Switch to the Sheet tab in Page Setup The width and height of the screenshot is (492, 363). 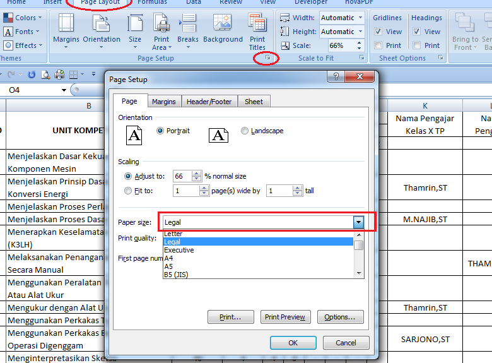tap(254, 102)
